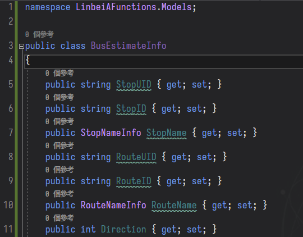The height and width of the screenshot is (237, 303).
Task: Click the Direction property name
Action: 123,229
